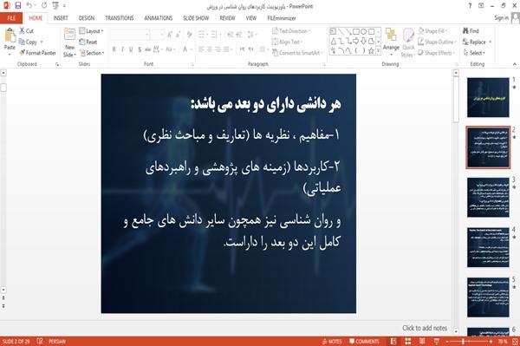Image resolution: width=520 pixels, height=346 pixels.
Task: Click the Copy command
Action: [x=29, y=42]
